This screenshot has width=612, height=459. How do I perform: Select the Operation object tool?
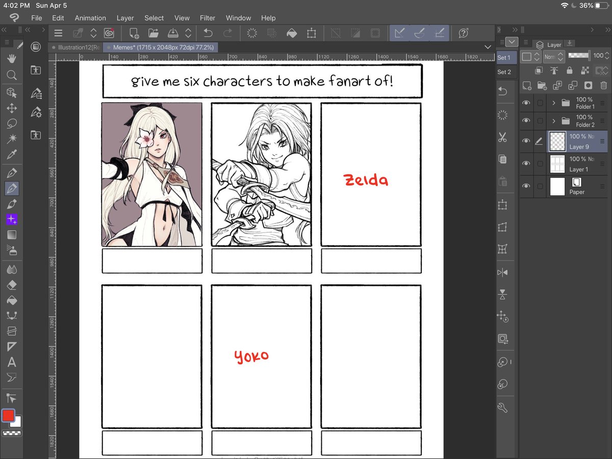pyautogui.click(x=11, y=92)
